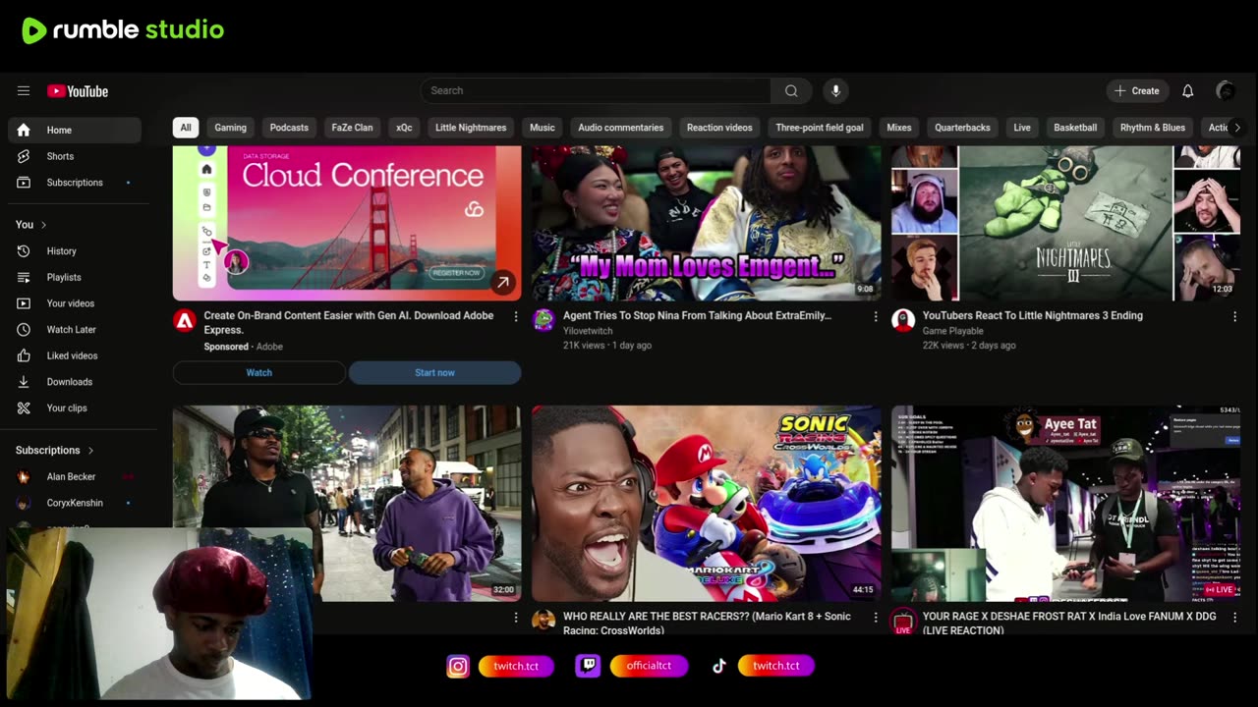1258x707 pixels.
Task: Select the Podcasts chip
Action: 289,128
